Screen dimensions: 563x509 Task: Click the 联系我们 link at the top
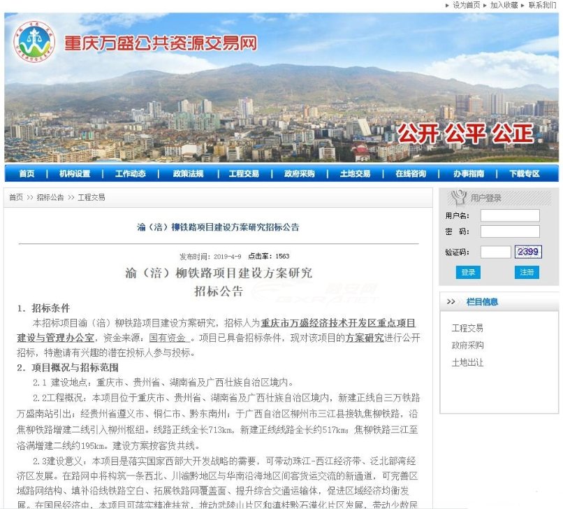542,5
